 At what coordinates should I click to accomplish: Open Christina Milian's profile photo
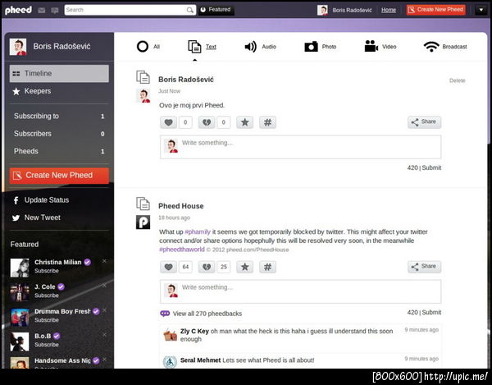(x=20, y=268)
